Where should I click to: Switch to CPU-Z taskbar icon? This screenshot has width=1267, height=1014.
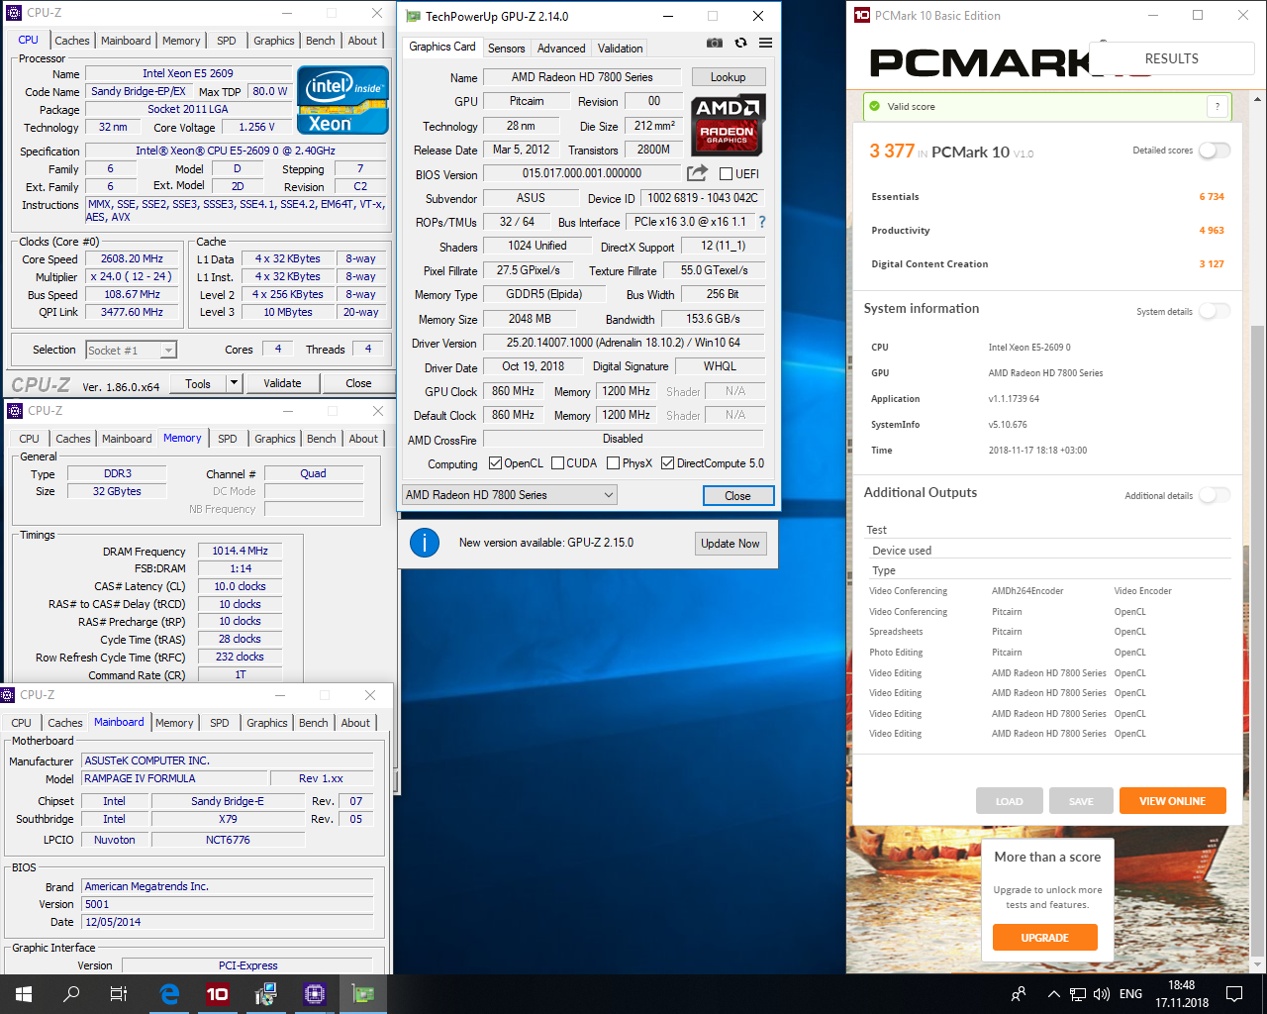[x=315, y=994]
